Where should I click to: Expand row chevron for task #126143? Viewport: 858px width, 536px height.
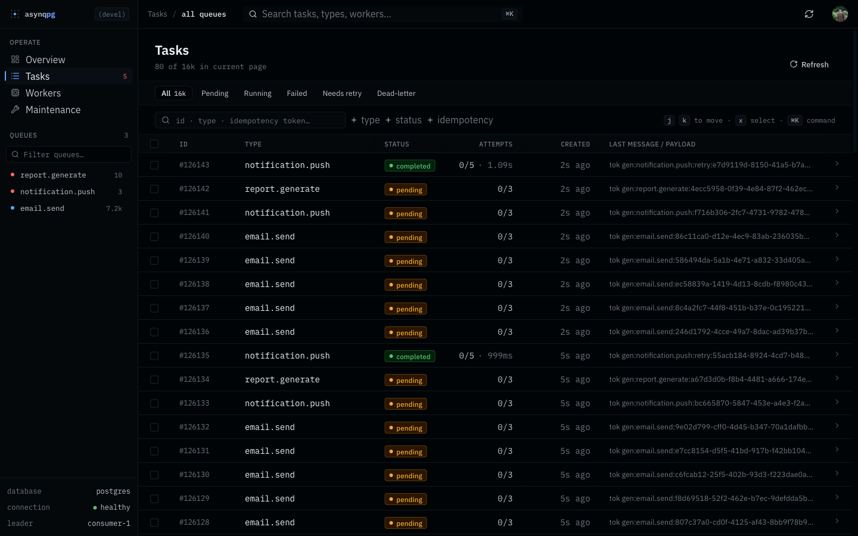837,164
